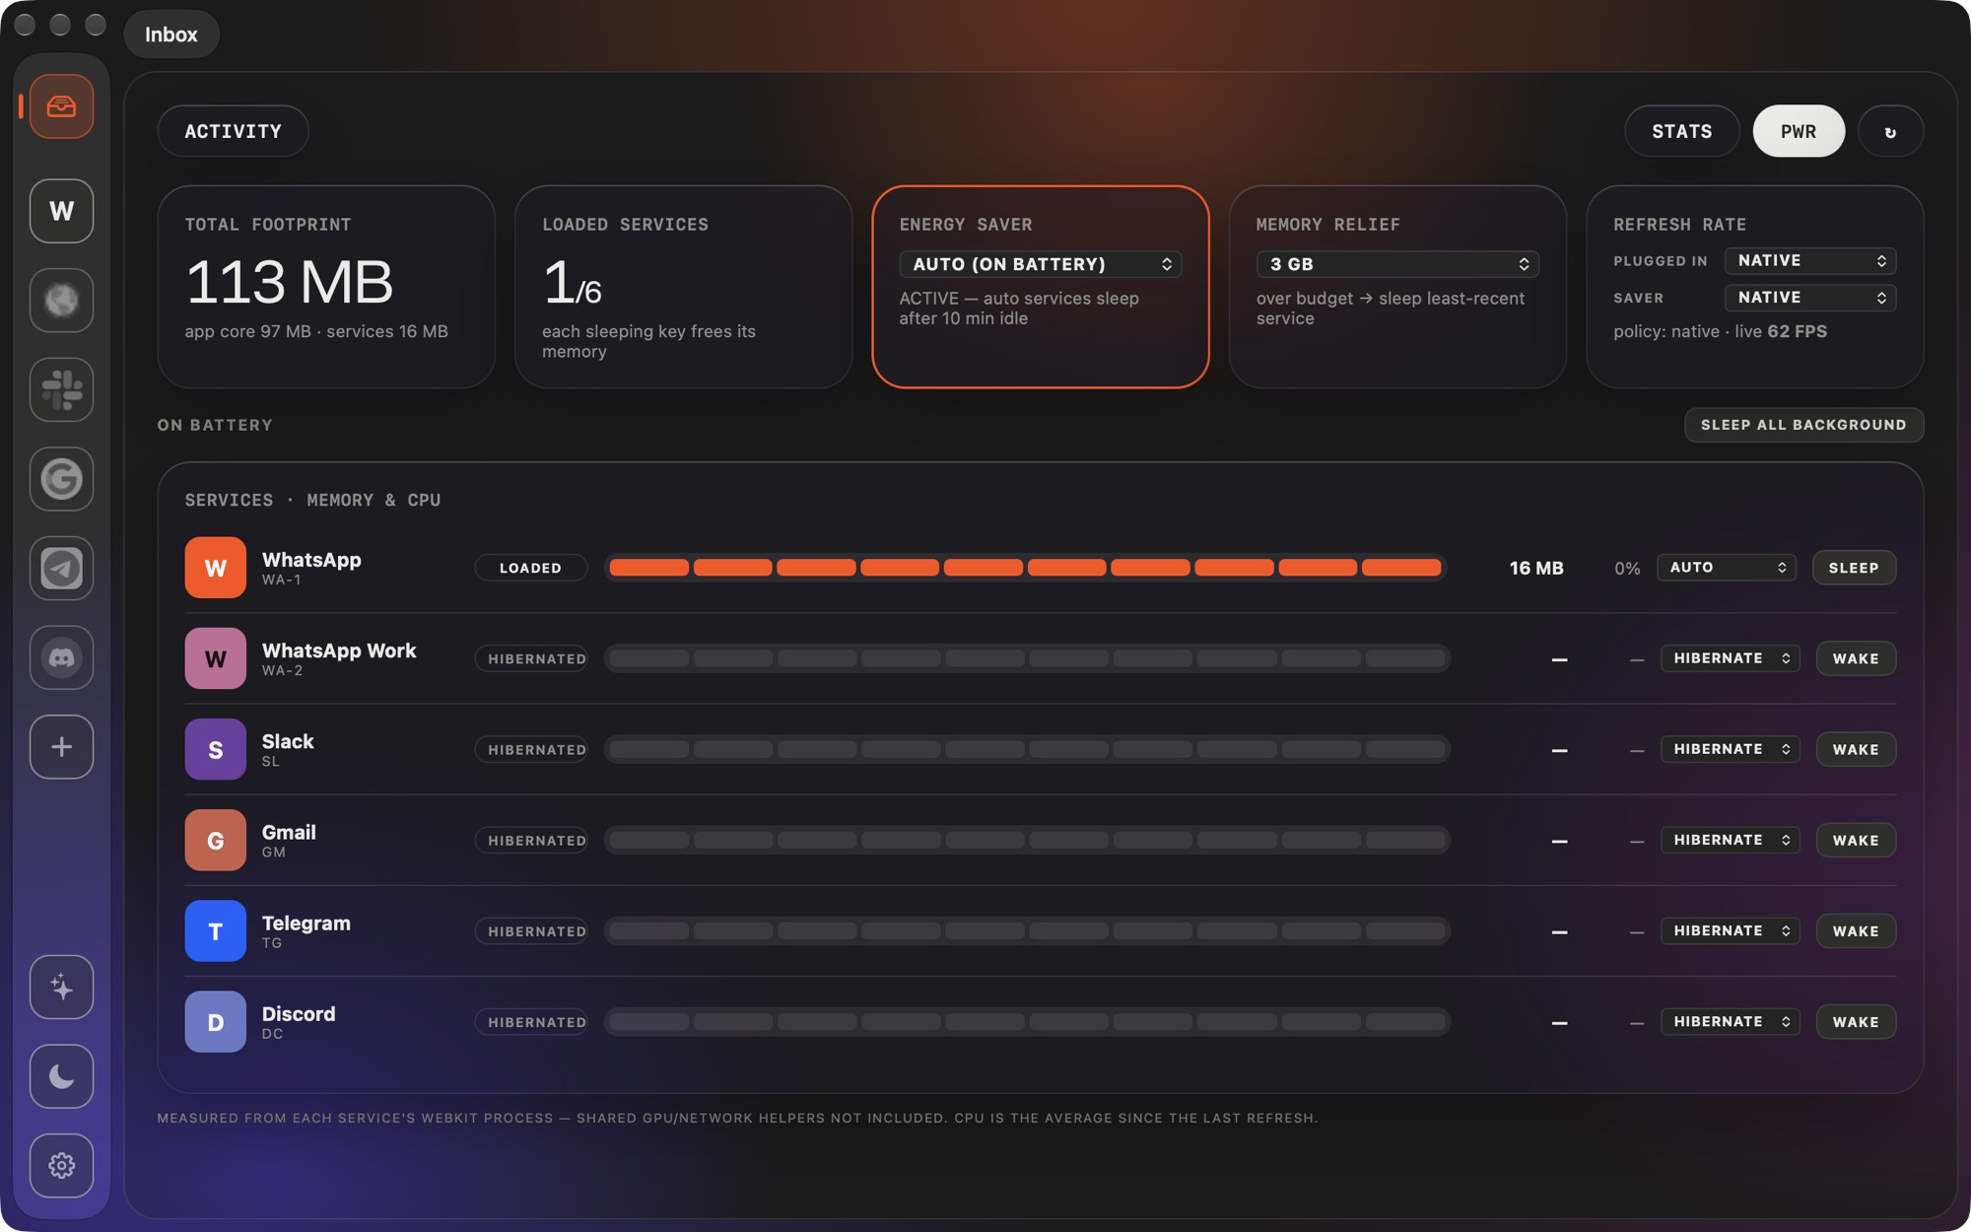The height and width of the screenshot is (1232, 1971).
Task: Wake the Gmail service
Action: tap(1856, 840)
